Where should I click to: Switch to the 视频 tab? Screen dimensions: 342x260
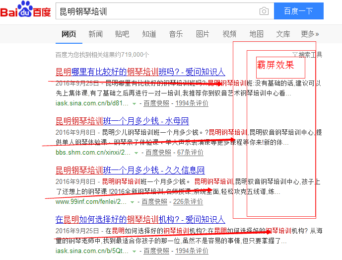pyautogui.click(x=229, y=34)
